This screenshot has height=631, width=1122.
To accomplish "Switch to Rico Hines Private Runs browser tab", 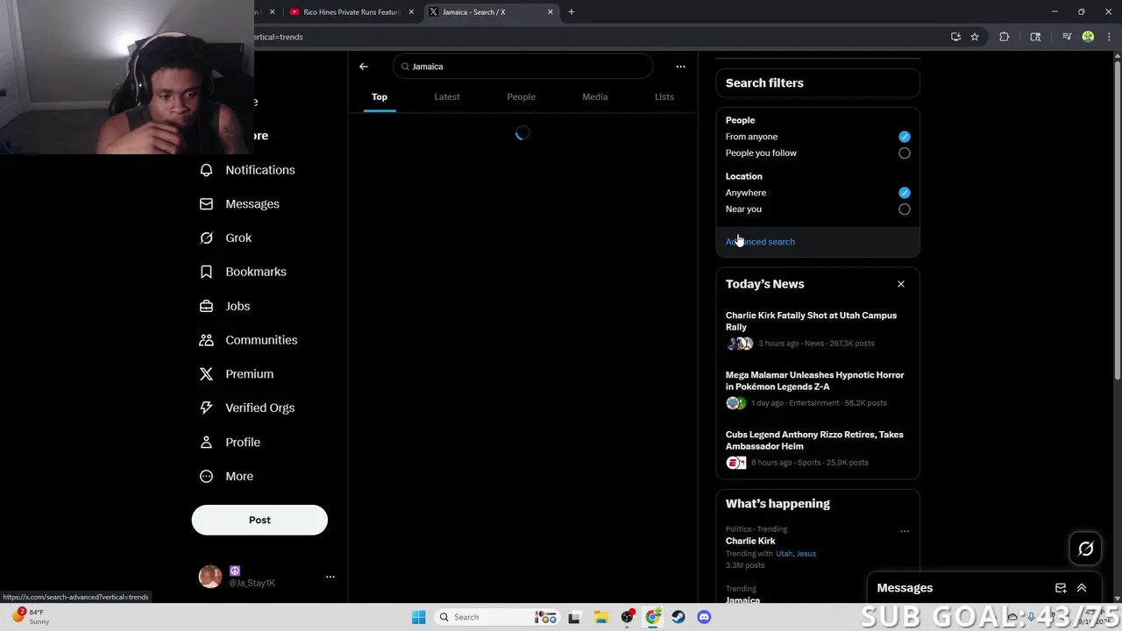I will click(351, 12).
